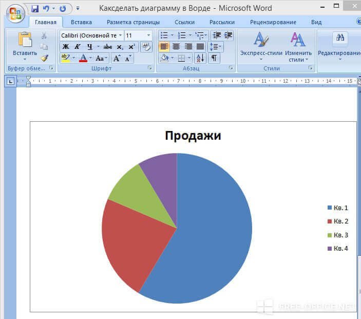Open the Разметка страницы tab

pos(133,22)
